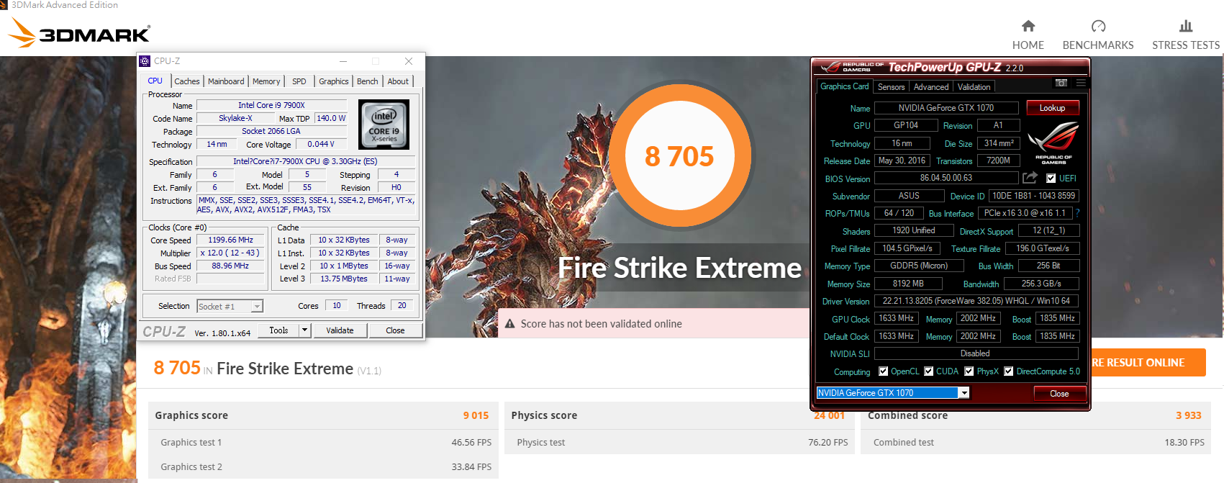Open Stress Tests via the bar-chart icon
Screen dimensions: 1224x483
click(1185, 27)
